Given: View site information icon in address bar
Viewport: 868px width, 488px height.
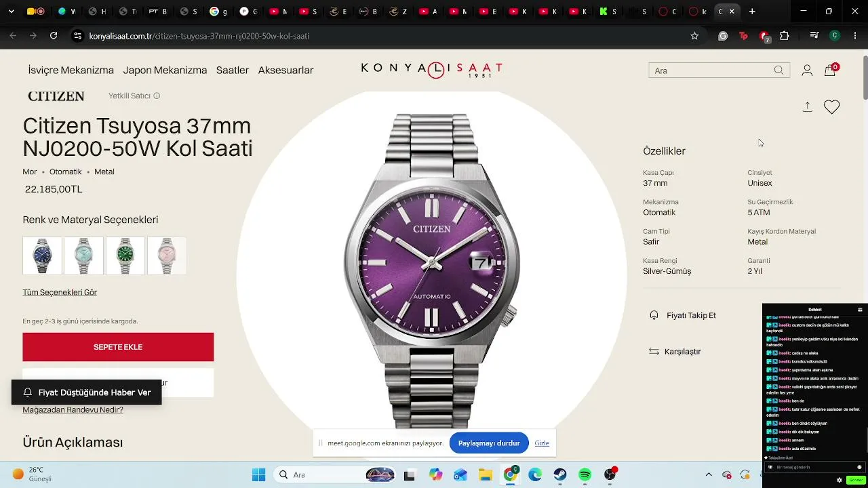Looking at the screenshot, I should [x=77, y=36].
